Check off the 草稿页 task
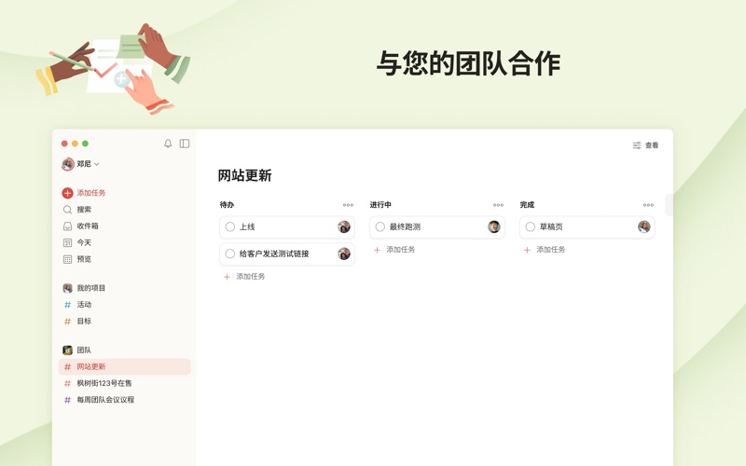The image size is (746, 466). pos(531,226)
